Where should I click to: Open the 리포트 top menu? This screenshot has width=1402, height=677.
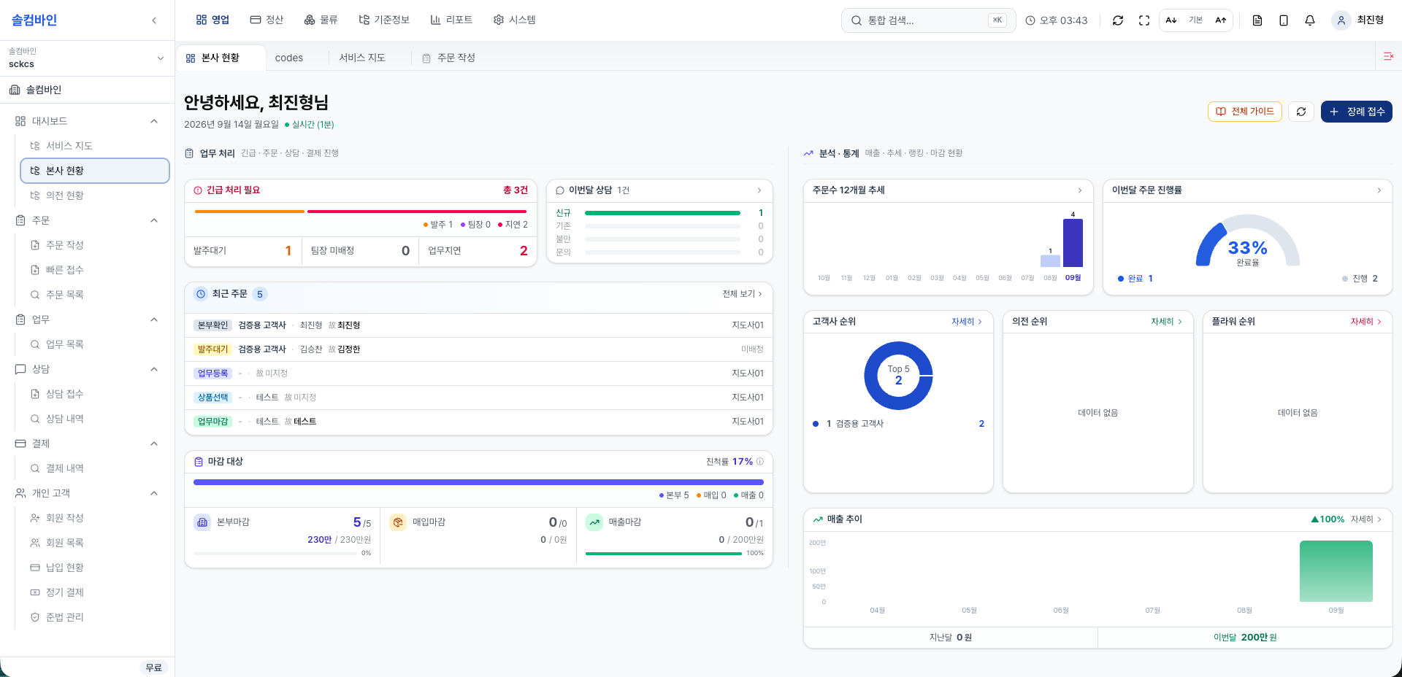[451, 20]
